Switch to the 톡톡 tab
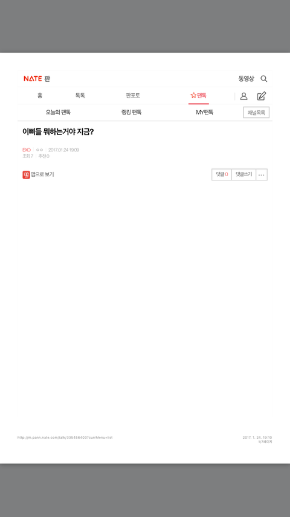This screenshot has height=517, width=290. tap(80, 96)
